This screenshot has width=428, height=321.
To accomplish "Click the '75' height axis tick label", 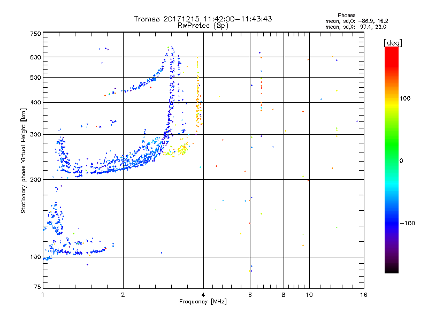I will (37, 287).
